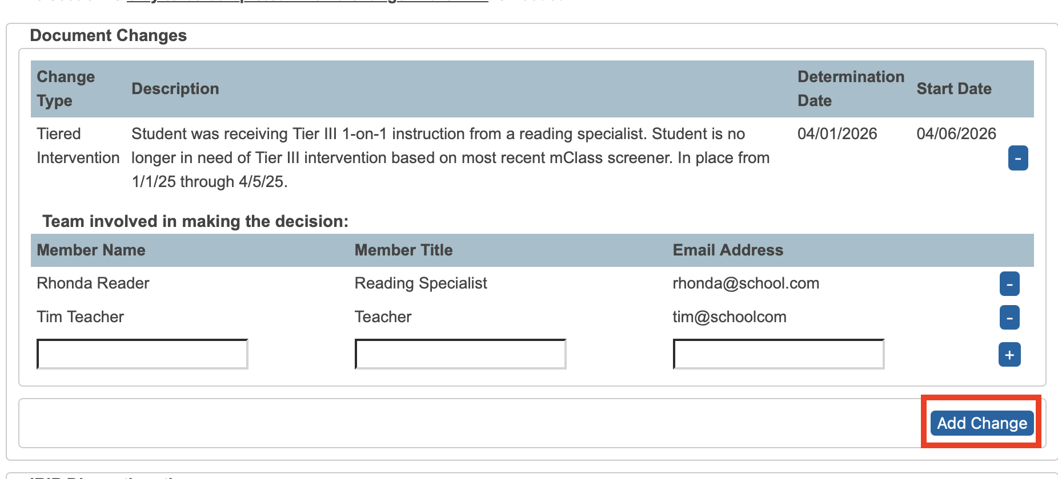Remove Tim Teacher from the team
This screenshot has height=479, width=1058.
1009,318
